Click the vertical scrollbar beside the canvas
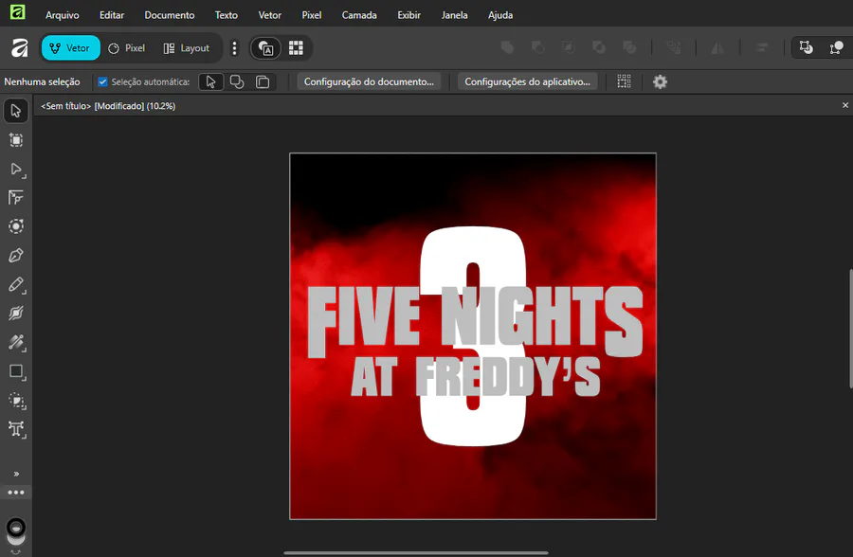This screenshot has height=557, width=853. click(849, 328)
